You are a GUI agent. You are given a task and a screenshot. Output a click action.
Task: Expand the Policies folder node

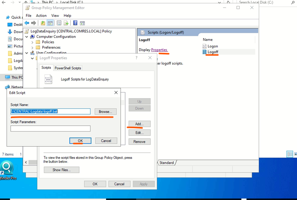pos(32,42)
